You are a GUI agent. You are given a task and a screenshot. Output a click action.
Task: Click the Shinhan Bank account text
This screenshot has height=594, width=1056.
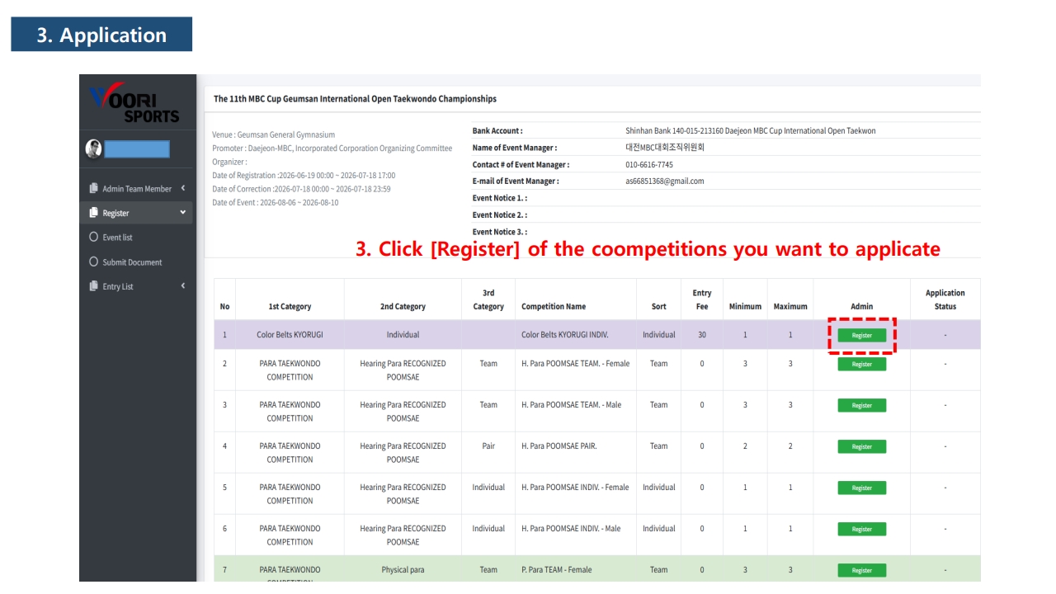pyautogui.click(x=750, y=131)
